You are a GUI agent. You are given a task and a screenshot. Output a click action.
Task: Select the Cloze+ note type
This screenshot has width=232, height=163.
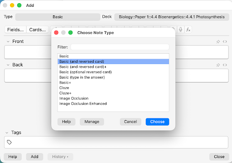[x=113, y=93]
